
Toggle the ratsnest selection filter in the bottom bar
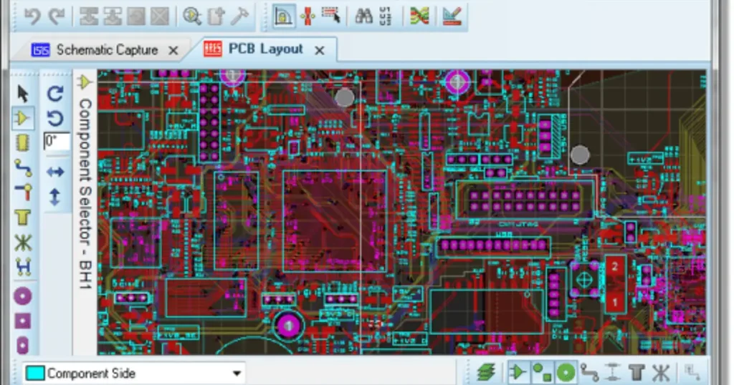coord(660,373)
